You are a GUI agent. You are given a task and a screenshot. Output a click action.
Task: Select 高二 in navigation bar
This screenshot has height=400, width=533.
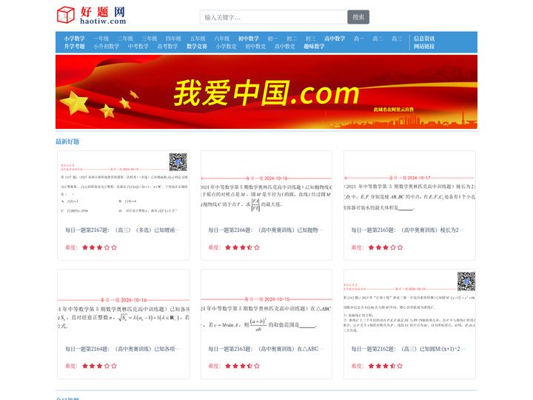click(378, 39)
